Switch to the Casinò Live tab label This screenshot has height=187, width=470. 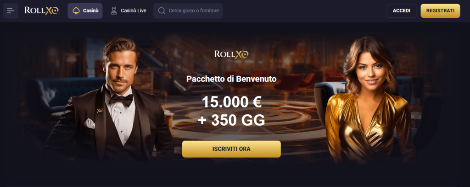pos(134,11)
